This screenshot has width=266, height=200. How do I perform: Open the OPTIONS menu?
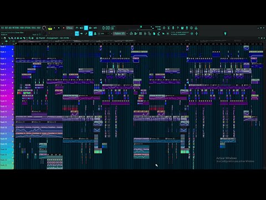tap(28, 28)
